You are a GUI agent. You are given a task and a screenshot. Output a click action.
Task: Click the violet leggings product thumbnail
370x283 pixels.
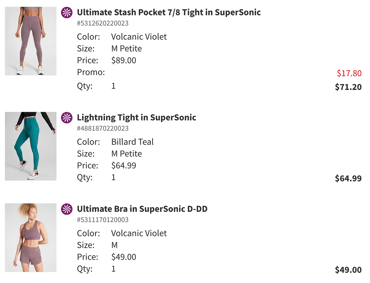coord(31,41)
